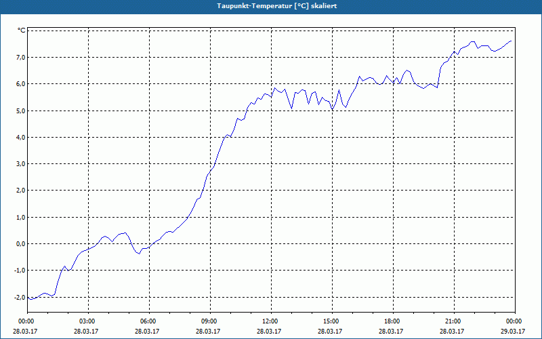Select the 2,0 y-axis value

20,191
